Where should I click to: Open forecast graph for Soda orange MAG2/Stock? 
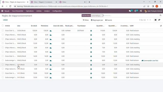coord(51,61)
